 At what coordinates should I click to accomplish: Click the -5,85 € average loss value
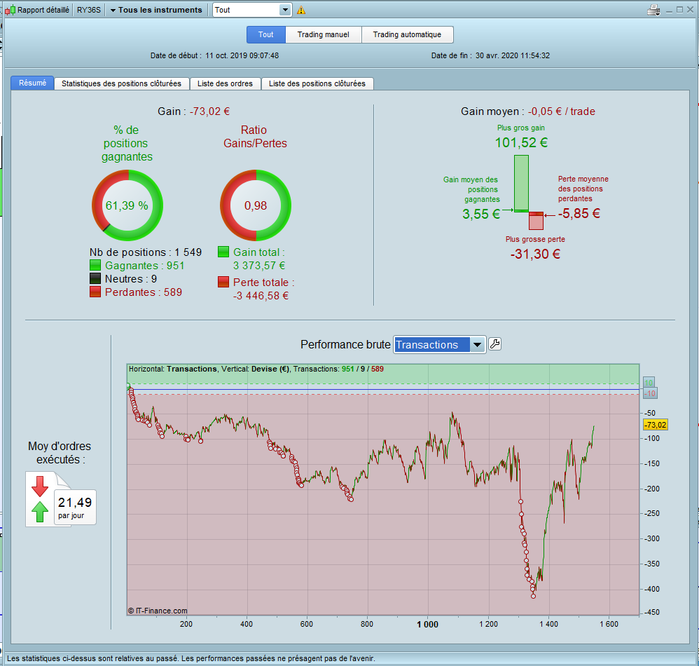(579, 213)
